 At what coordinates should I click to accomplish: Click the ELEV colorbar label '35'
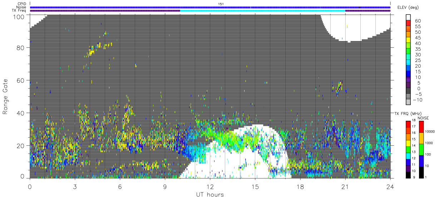(x=418, y=49)
